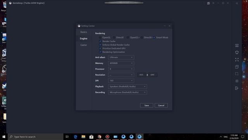Open the multi-window sidebar icon
The image size is (248, 140).
[x=237, y=67]
